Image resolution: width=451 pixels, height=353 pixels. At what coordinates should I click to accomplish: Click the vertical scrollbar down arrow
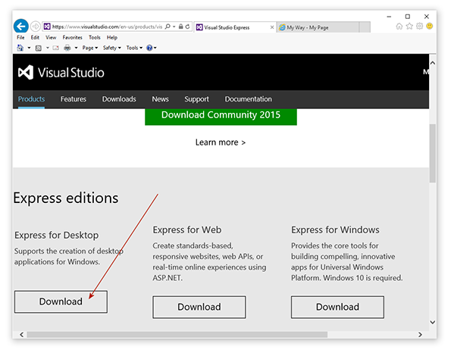click(432, 322)
